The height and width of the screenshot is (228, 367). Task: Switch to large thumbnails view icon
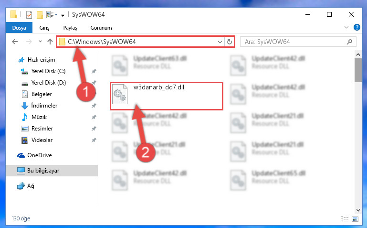click(355, 219)
